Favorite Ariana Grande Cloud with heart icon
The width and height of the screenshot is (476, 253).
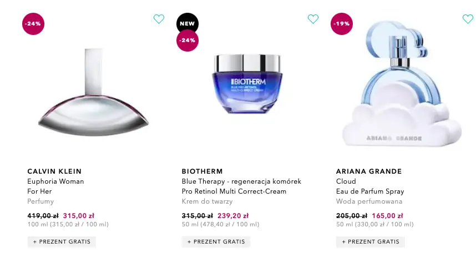click(468, 19)
